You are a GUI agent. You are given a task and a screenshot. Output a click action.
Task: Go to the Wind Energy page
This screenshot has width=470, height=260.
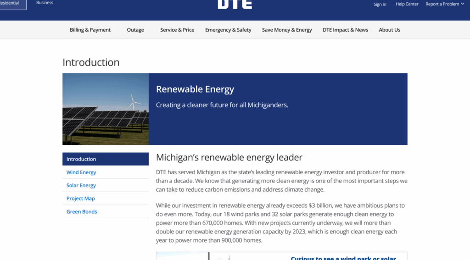(x=81, y=172)
